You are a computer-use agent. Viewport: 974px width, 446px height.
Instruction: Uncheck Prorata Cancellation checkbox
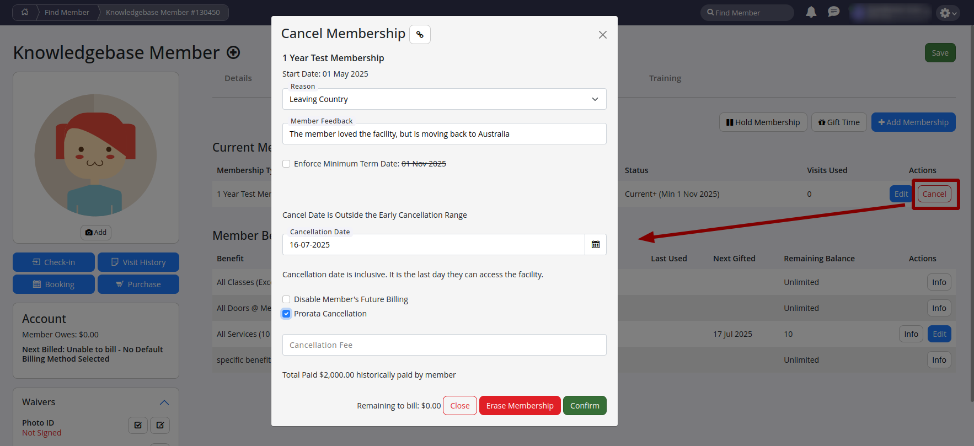click(286, 314)
